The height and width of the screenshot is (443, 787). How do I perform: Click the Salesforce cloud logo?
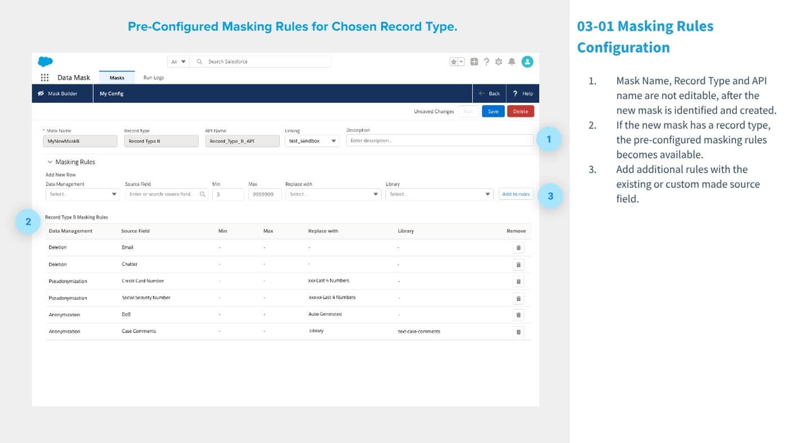pos(45,62)
